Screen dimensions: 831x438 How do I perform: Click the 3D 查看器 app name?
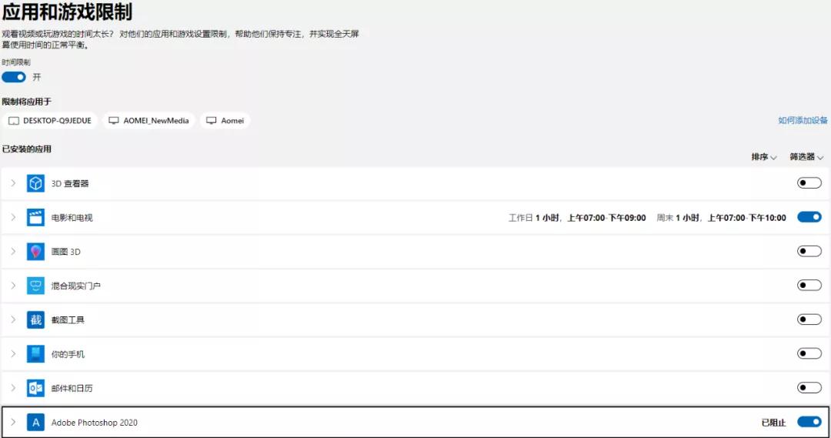pos(70,183)
